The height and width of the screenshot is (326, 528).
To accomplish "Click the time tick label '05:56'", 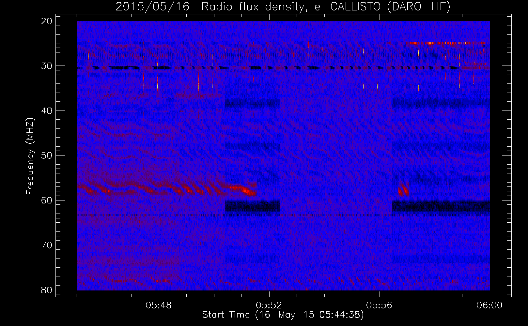I will pos(379,305).
